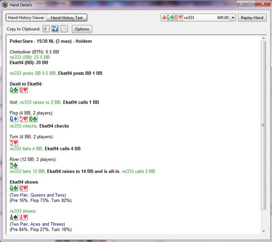272x242 pixels.
Task: Click the 10h card in dropdown hand preview
Action: point(178,17)
